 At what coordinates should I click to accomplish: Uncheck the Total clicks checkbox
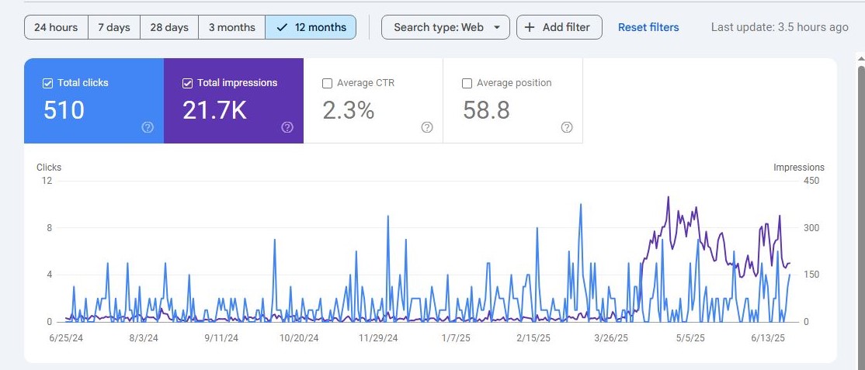coord(47,83)
